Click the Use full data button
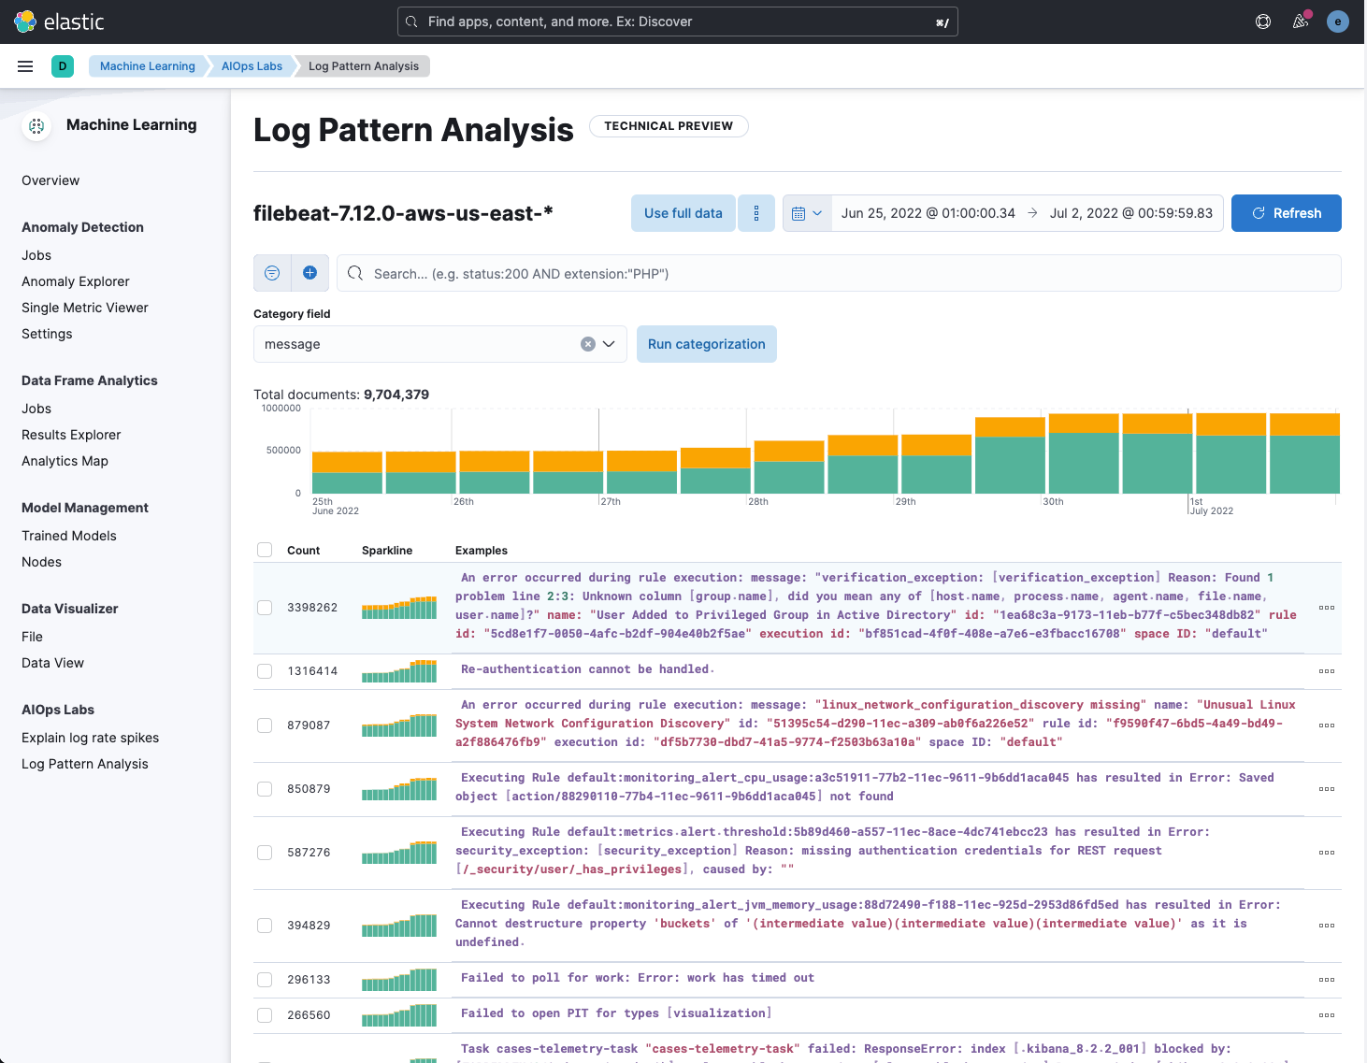The height and width of the screenshot is (1063, 1367). coord(683,213)
